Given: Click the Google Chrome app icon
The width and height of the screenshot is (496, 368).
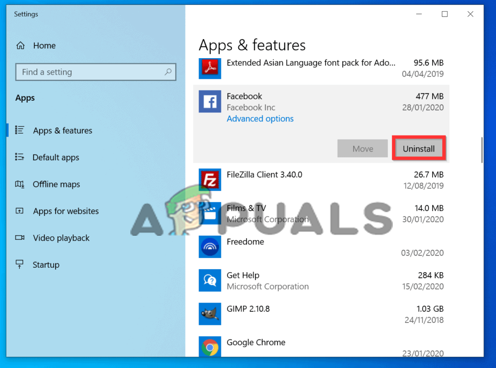Looking at the screenshot, I should [x=210, y=347].
